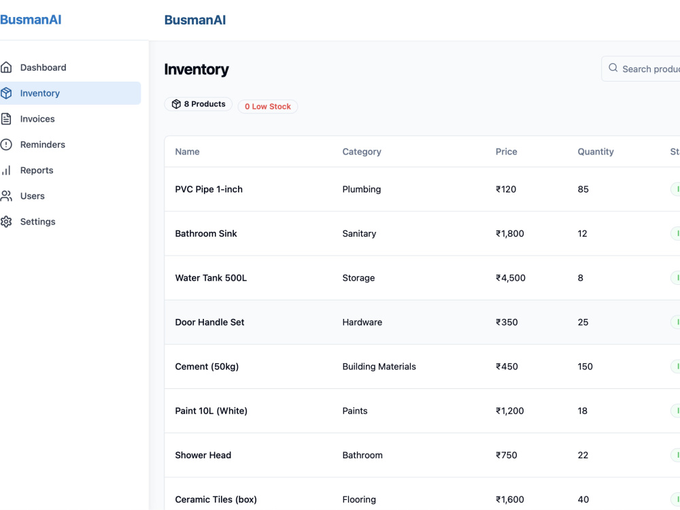The width and height of the screenshot is (680, 510).
Task: Select the Paint 10L (White) product name
Action: 211,411
